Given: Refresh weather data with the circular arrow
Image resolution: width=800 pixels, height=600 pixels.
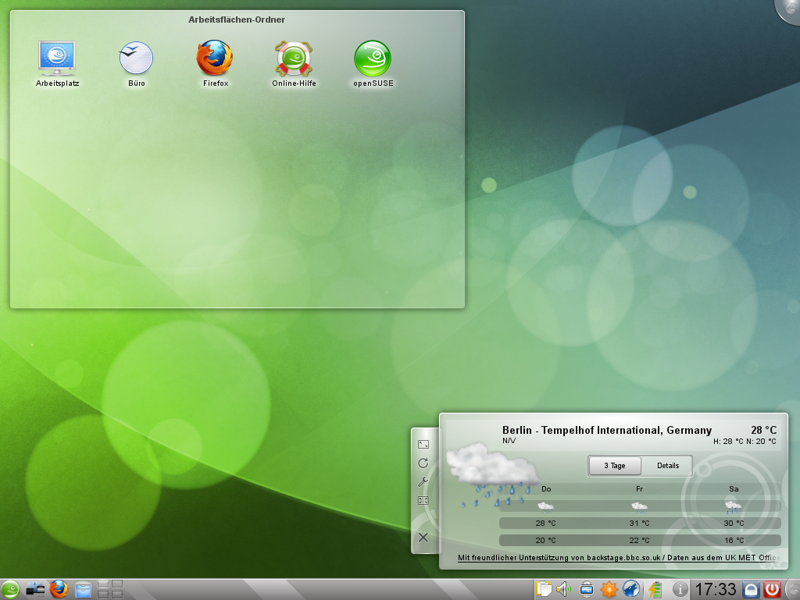Looking at the screenshot, I should coord(423,462).
